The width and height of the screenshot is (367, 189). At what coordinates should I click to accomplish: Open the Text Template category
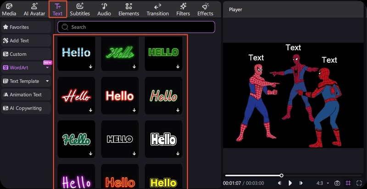[26, 81]
